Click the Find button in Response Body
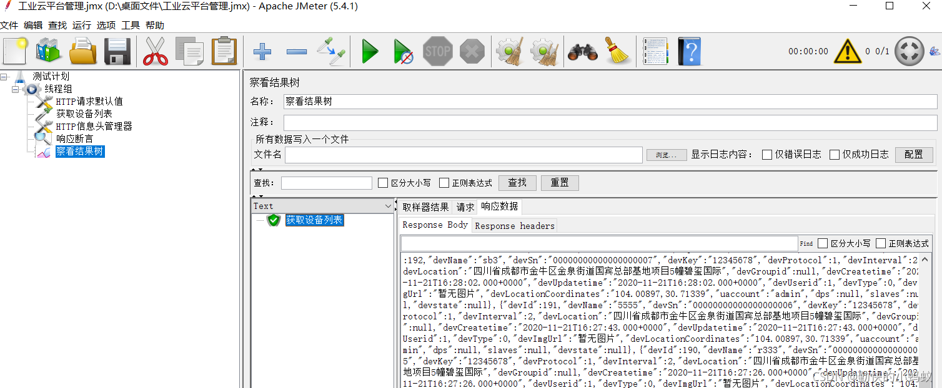The image size is (942, 388). (x=806, y=244)
